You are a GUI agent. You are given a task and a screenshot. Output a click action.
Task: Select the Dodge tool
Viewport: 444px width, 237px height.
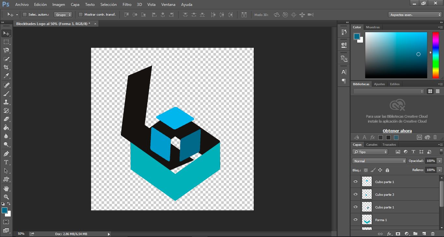click(6, 144)
